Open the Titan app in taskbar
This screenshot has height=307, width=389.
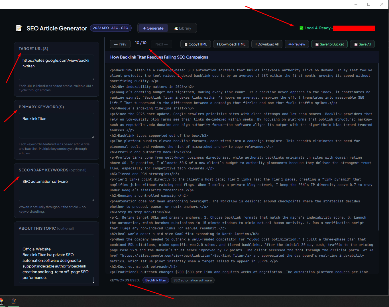tap(14, 301)
